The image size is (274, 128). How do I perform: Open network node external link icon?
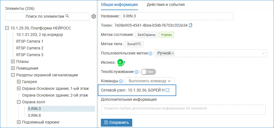(x=168, y=90)
